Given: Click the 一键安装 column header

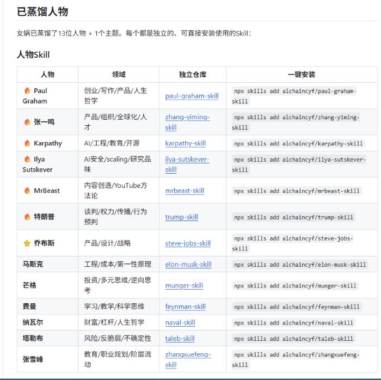Looking at the screenshot, I should [302, 75].
